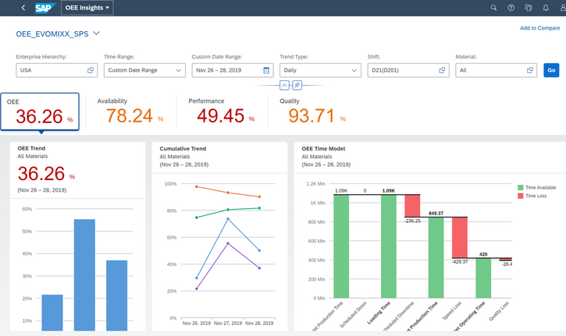Select the Quality 93.71% KPI tile
Image resolution: width=566 pixels, height=336 pixels.
click(x=312, y=111)
